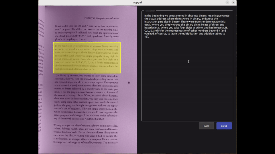Click the paragraph starting 'We very soon got'

click(85, 134)
